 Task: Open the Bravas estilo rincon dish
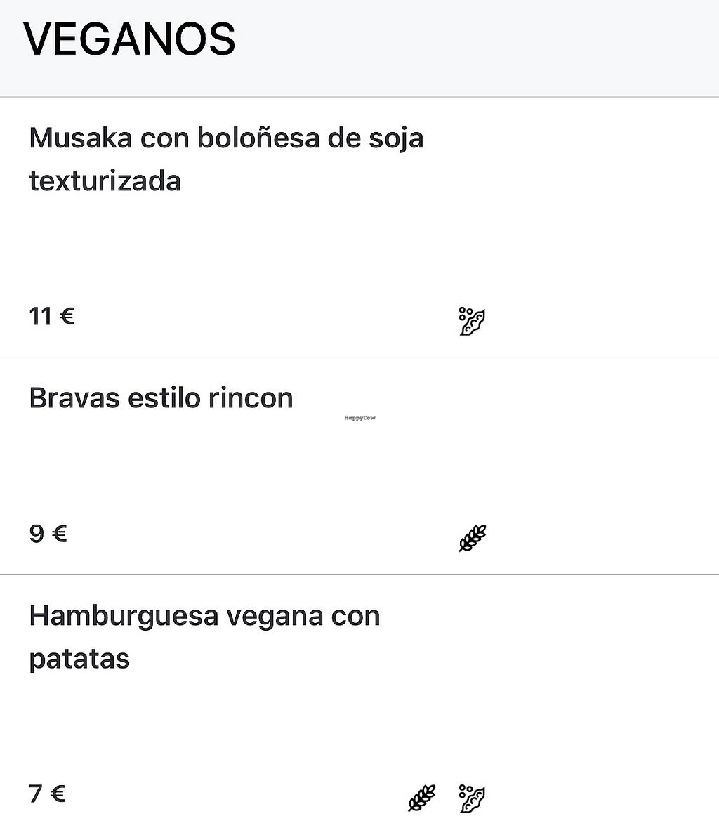(x=161, y=398)
